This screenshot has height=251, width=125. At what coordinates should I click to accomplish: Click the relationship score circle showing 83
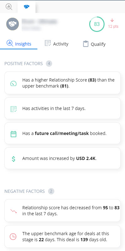(97, 24)
